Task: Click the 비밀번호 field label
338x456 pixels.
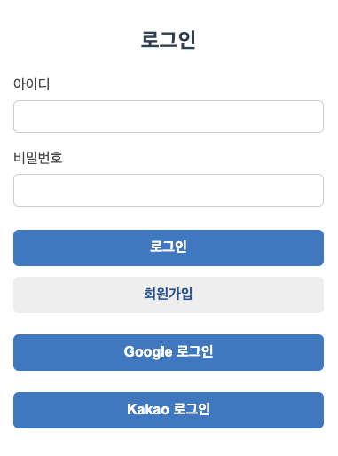Action: pos(38,157)
